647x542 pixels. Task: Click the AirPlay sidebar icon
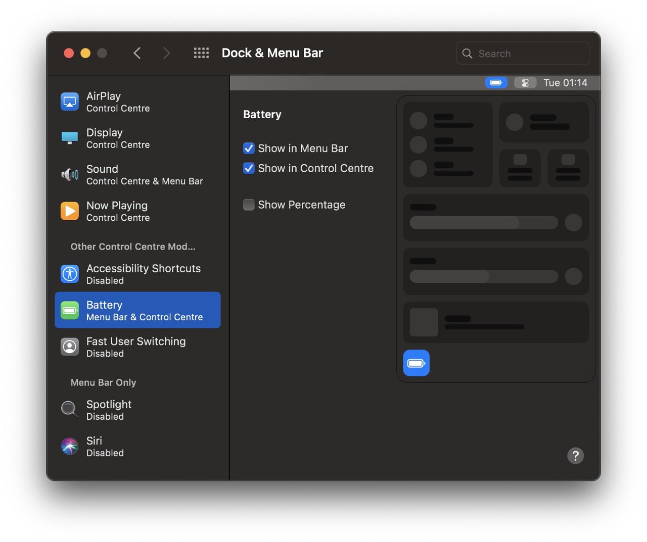point(70,102)
